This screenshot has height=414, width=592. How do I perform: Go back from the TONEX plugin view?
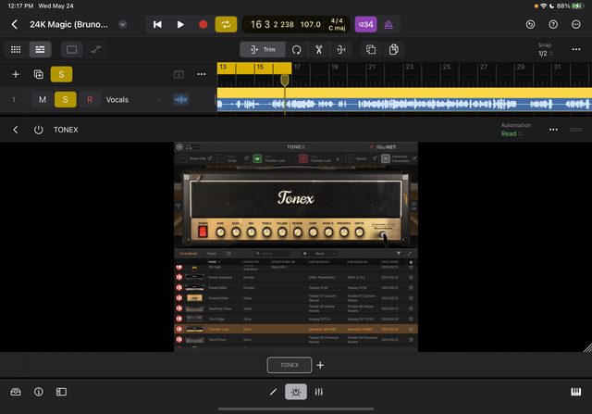(x=16, y=130)
